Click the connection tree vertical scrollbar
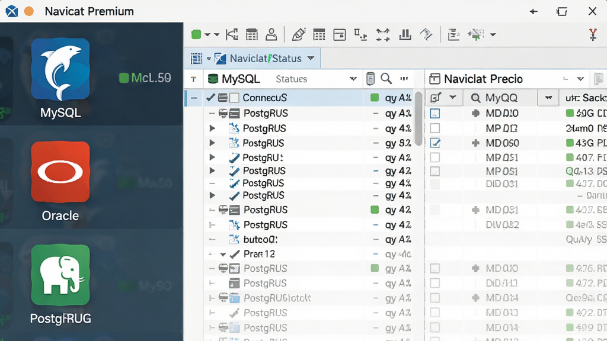Image resolution: width=607 pixels, height=341 pixels. click(418, 118)
